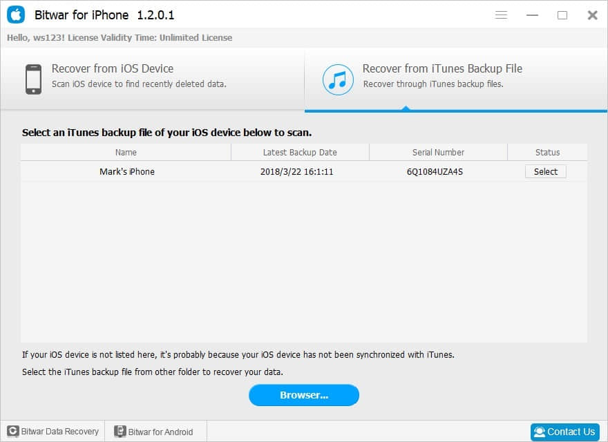Click the Contact Us chat icon
This screenshot has height=442, width=608.
[x=540, y=432]
